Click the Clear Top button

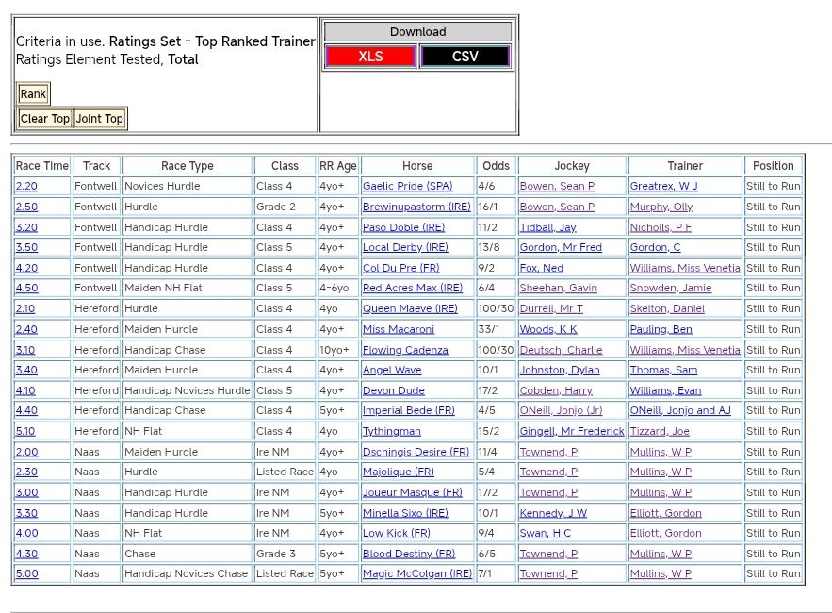point(45,119)
